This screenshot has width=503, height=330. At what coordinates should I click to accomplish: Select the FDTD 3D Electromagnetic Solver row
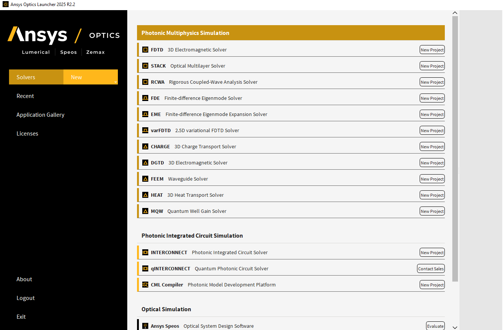coord(291,50)
